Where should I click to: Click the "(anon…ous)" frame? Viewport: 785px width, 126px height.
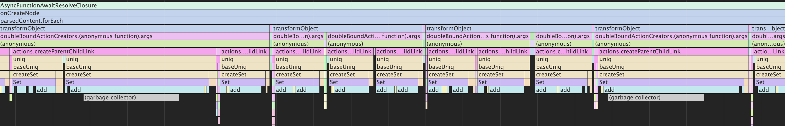[768, 44]
